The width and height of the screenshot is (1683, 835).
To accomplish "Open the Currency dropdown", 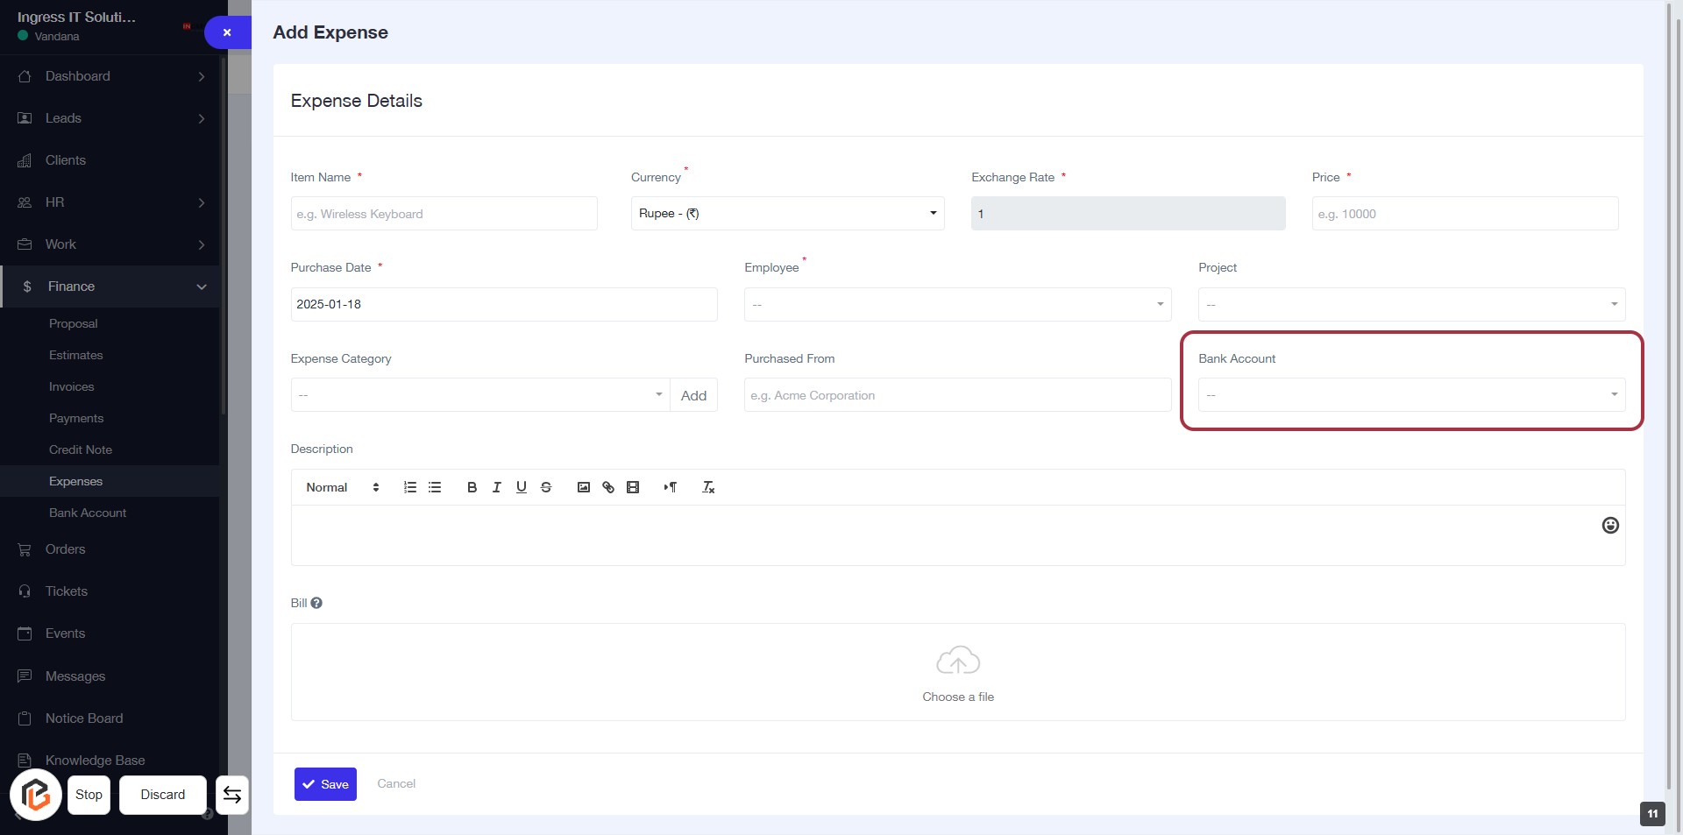I will (787, 214).
